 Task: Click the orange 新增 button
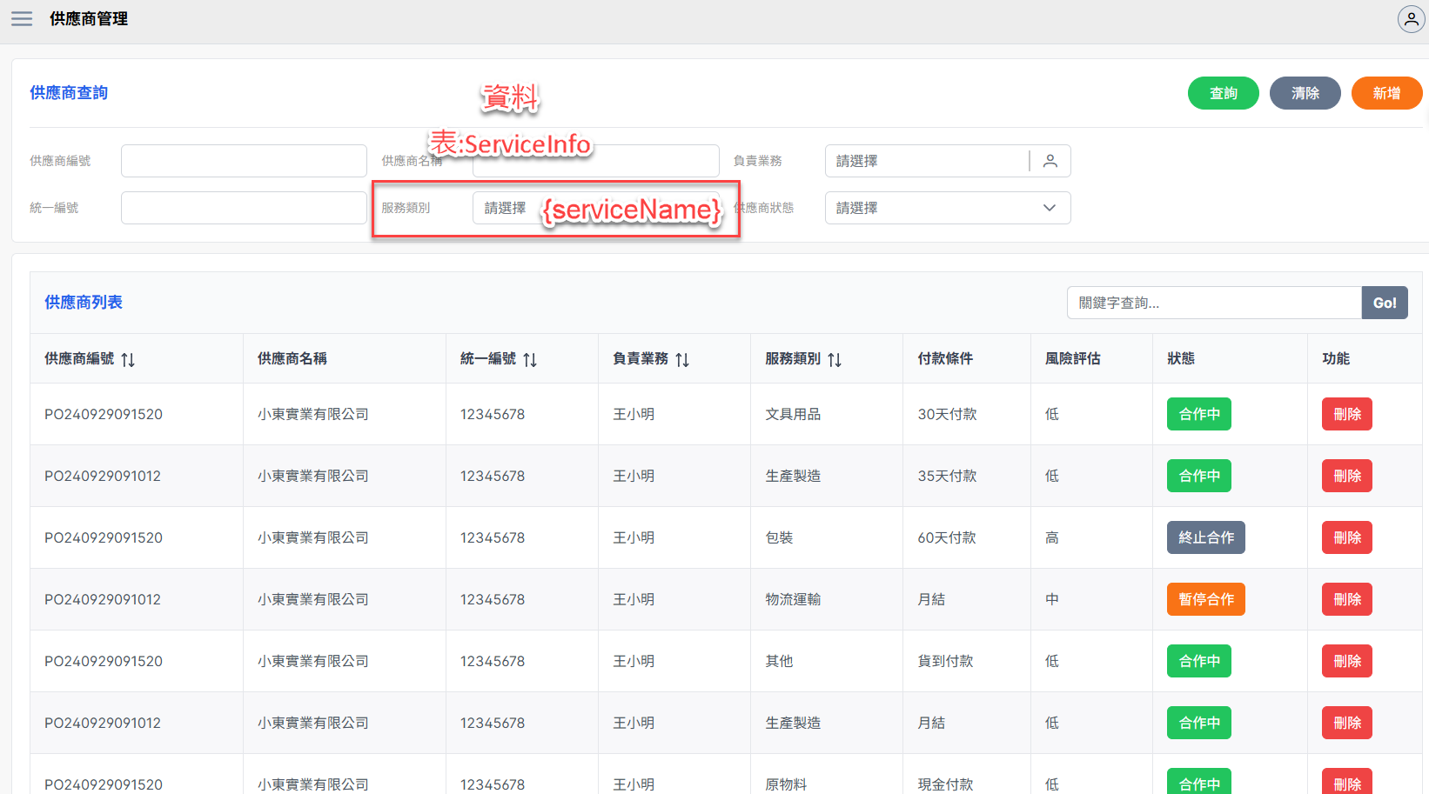pos(1386,93)
